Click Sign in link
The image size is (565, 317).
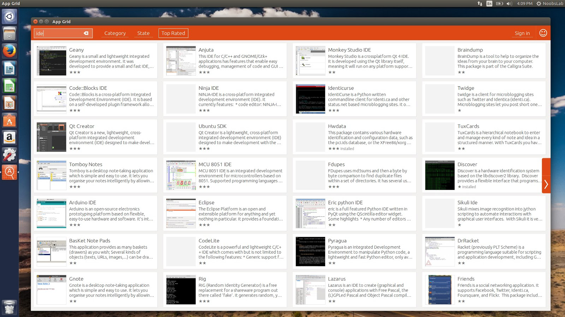(x=522, y=33)
